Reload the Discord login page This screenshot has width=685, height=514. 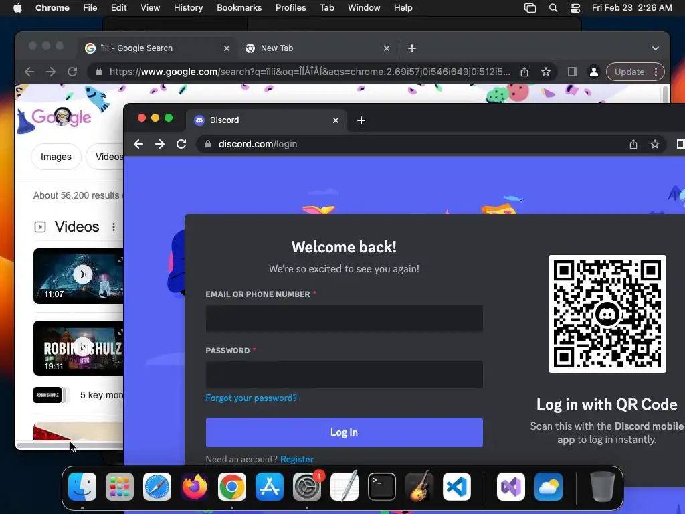(181, 144)
